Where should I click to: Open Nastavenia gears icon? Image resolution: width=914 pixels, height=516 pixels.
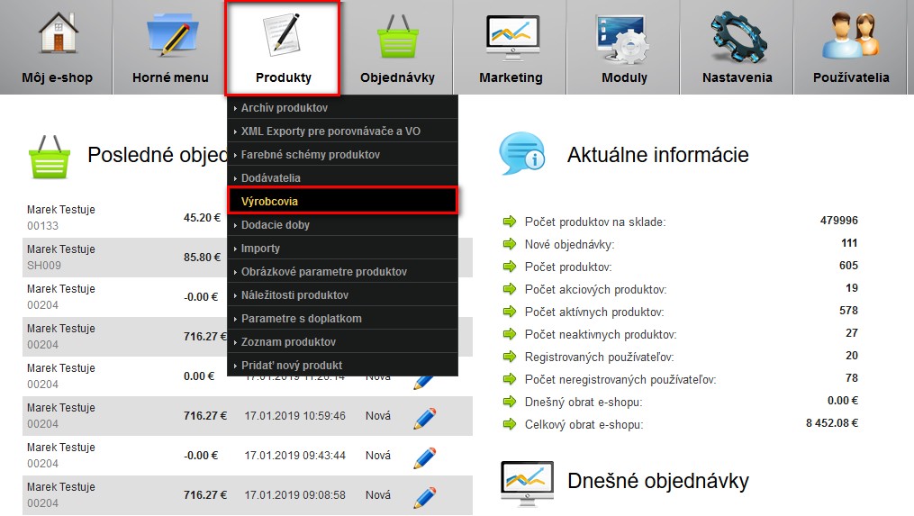(x=737, y=34)
